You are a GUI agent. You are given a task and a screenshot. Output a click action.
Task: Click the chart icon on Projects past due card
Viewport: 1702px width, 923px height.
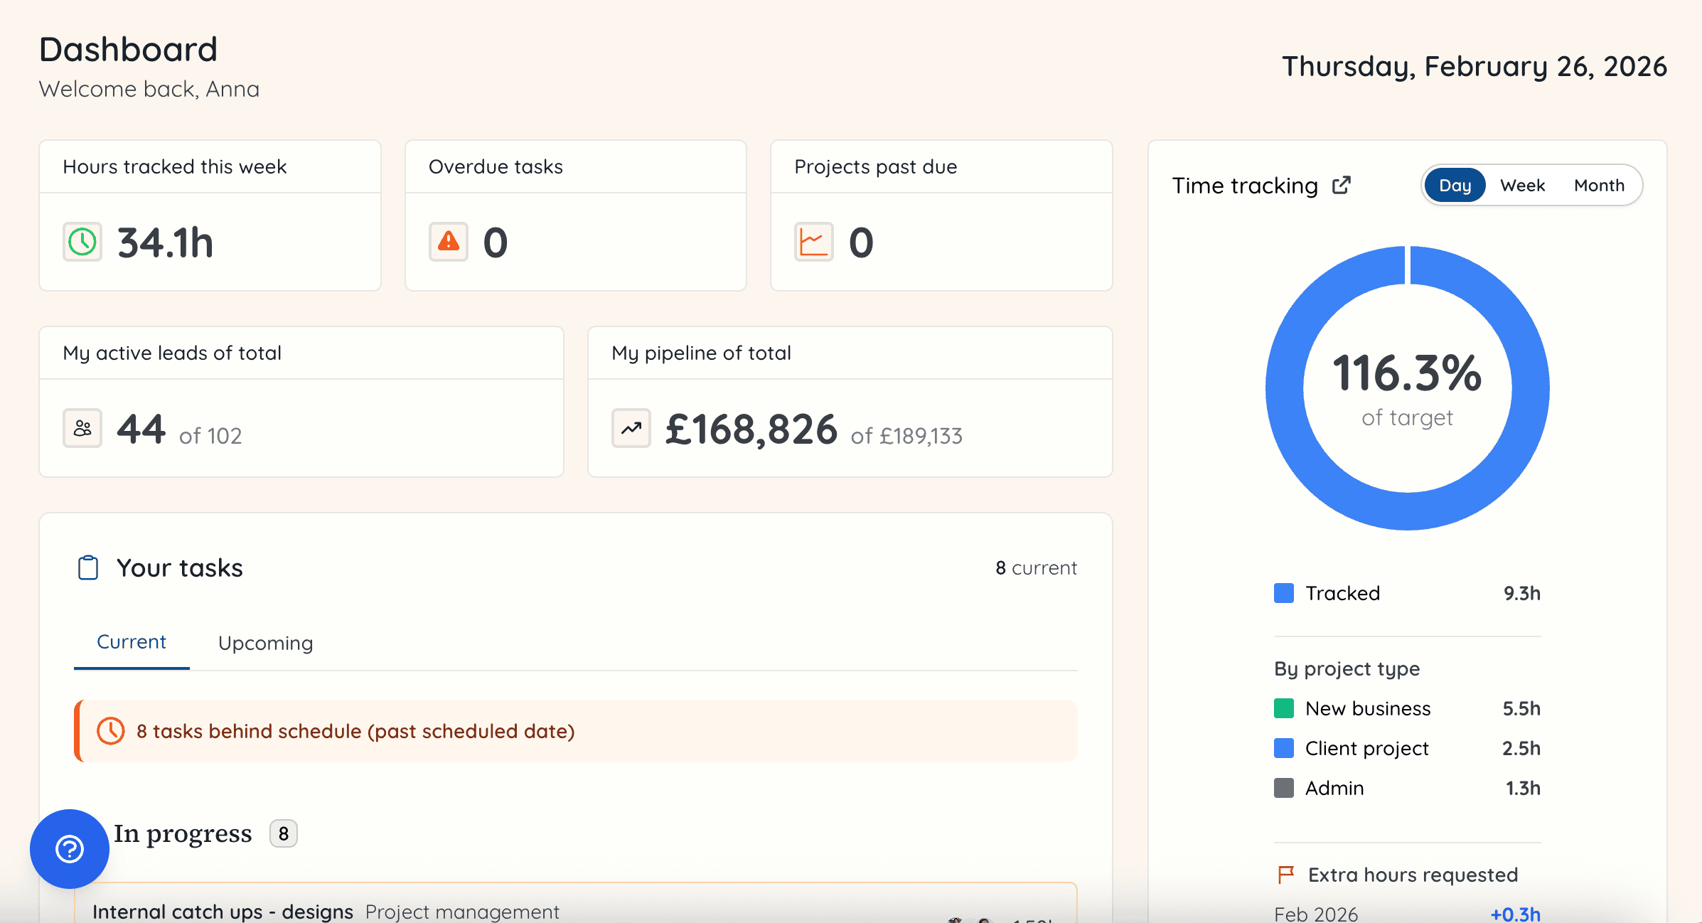click(x=811, y=242)
